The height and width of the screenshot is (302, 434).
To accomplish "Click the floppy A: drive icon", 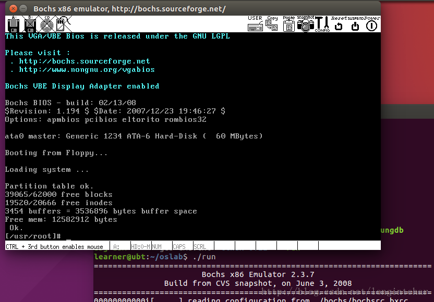I will pyautogui.click(x=13, y=24).
